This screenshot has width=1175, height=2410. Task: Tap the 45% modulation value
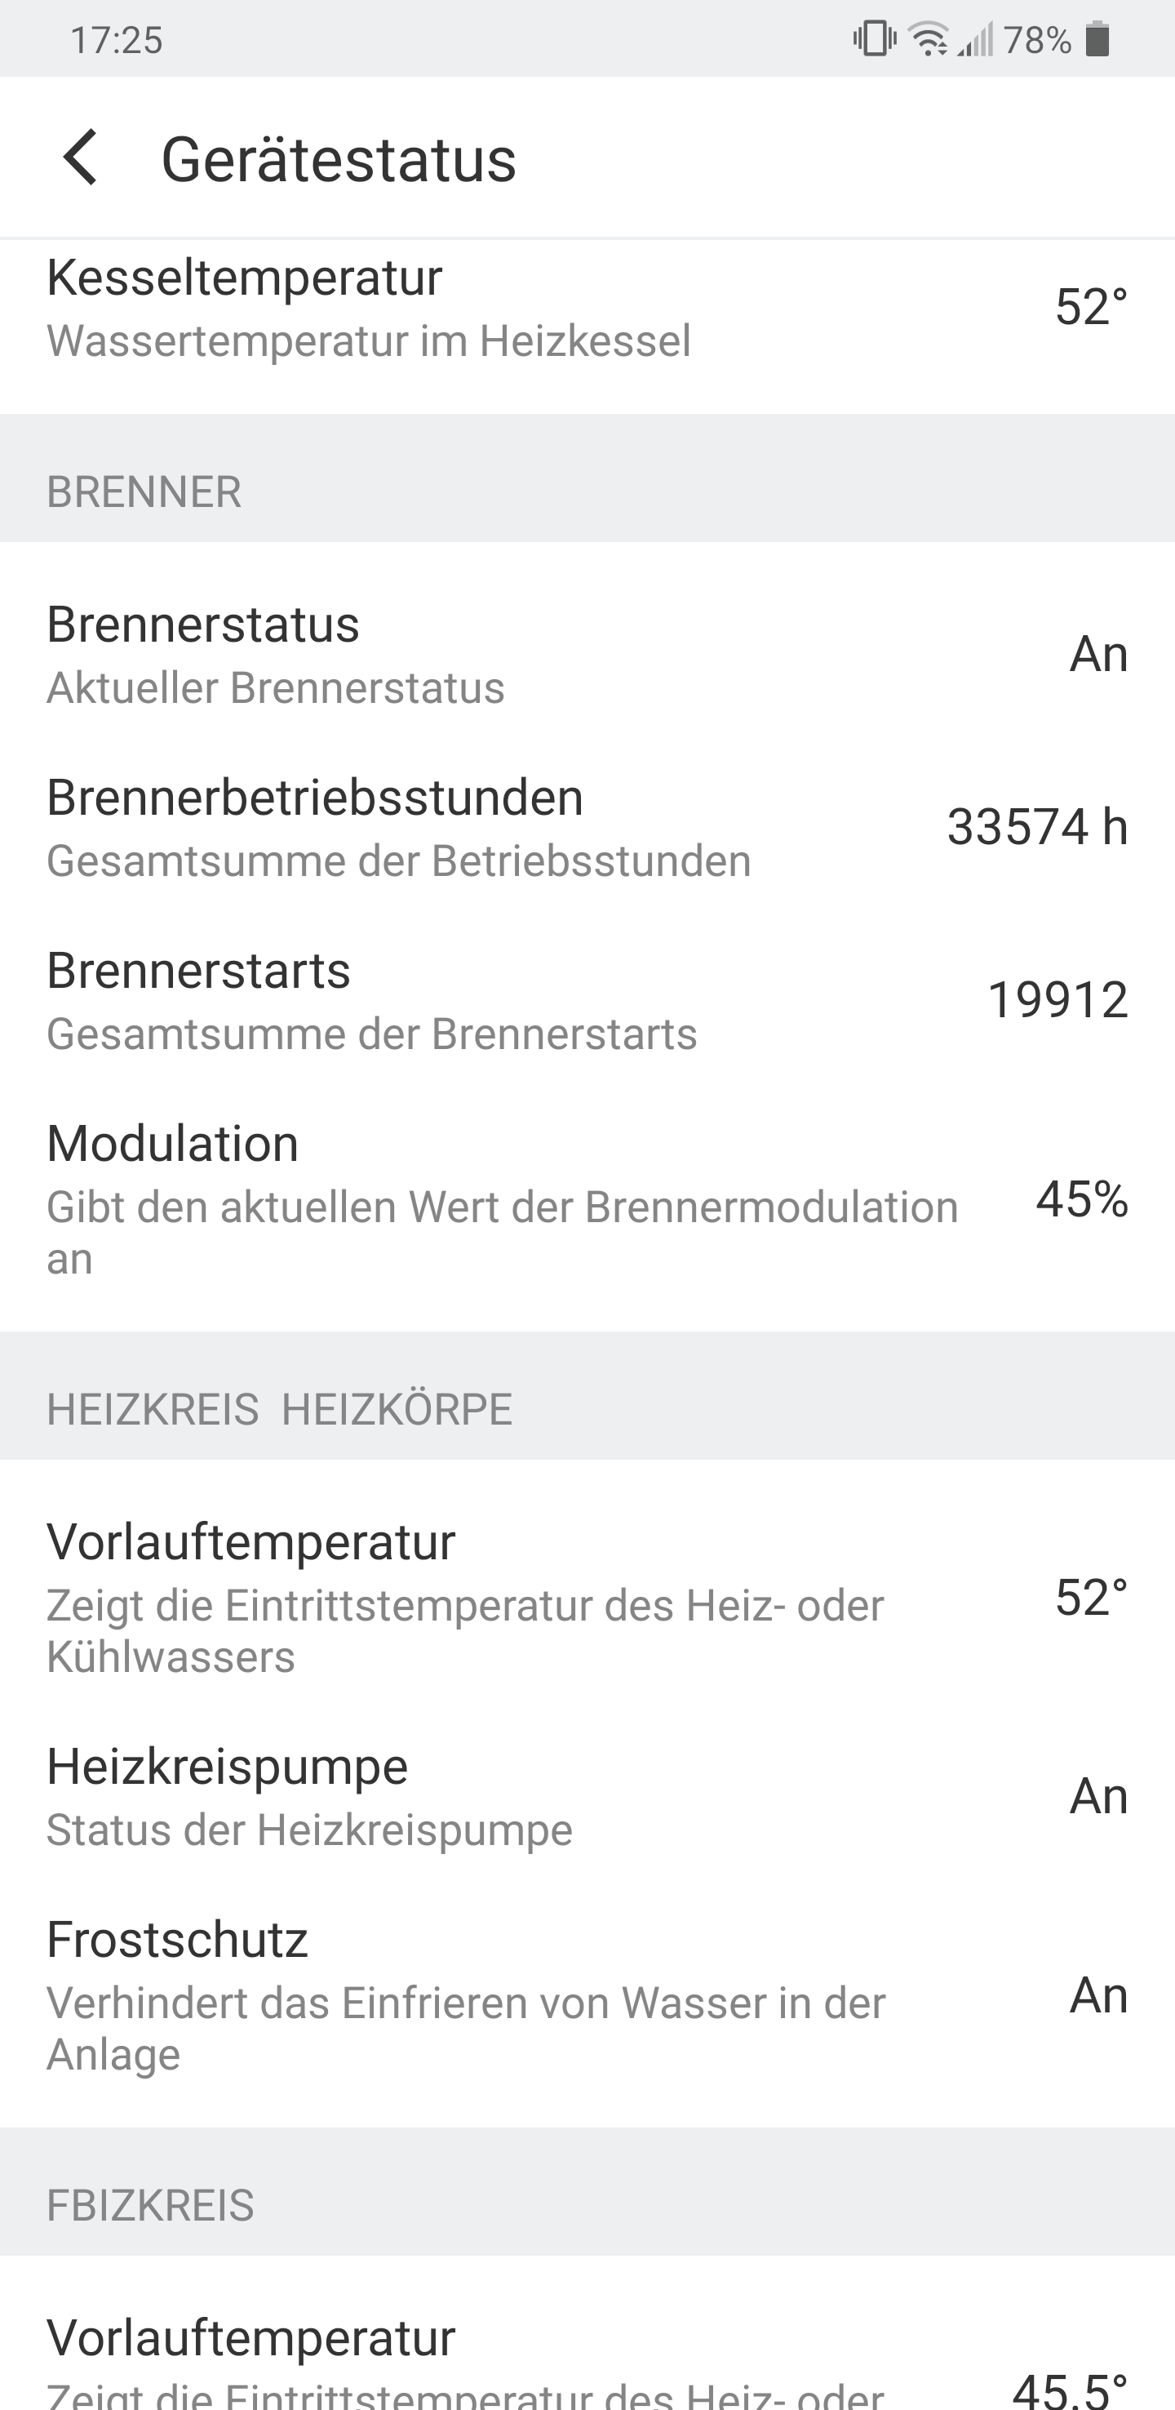(1083, 1198)
